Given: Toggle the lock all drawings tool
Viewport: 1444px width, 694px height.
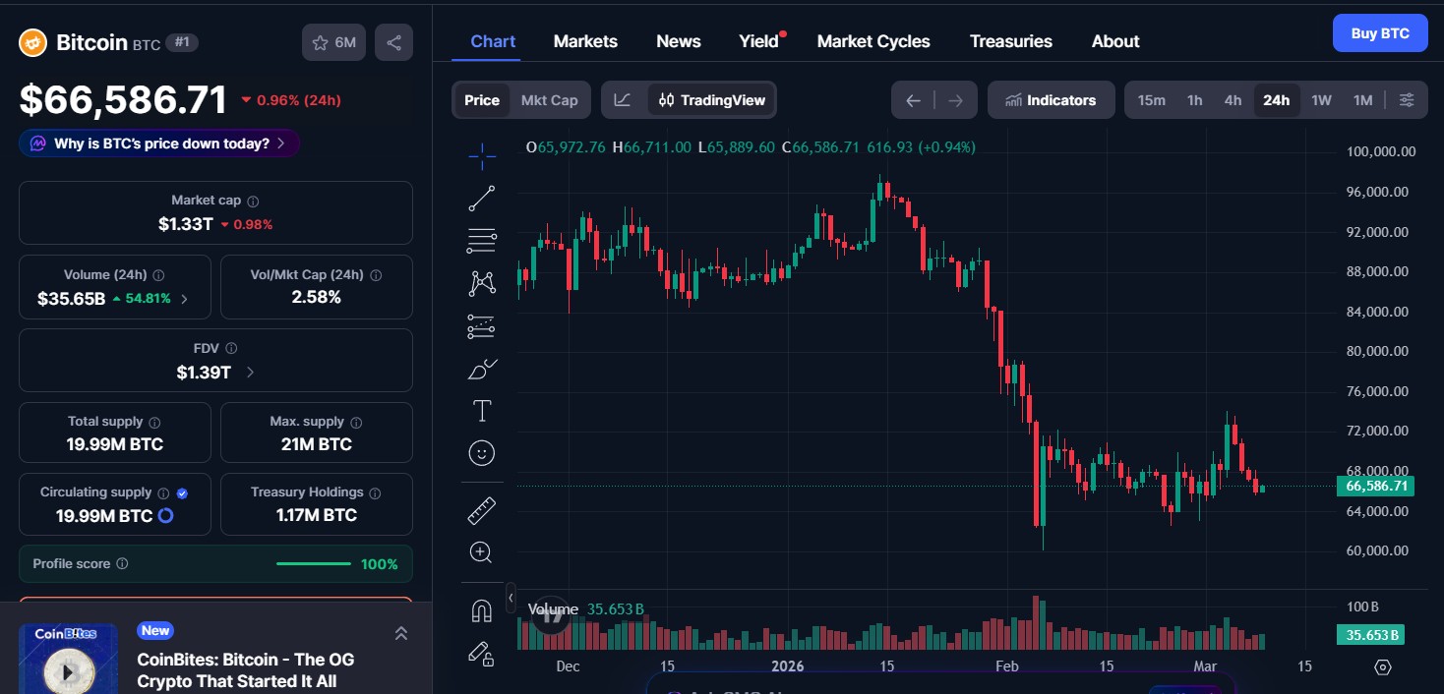Looking at the screenshot, I should point(481,654).
